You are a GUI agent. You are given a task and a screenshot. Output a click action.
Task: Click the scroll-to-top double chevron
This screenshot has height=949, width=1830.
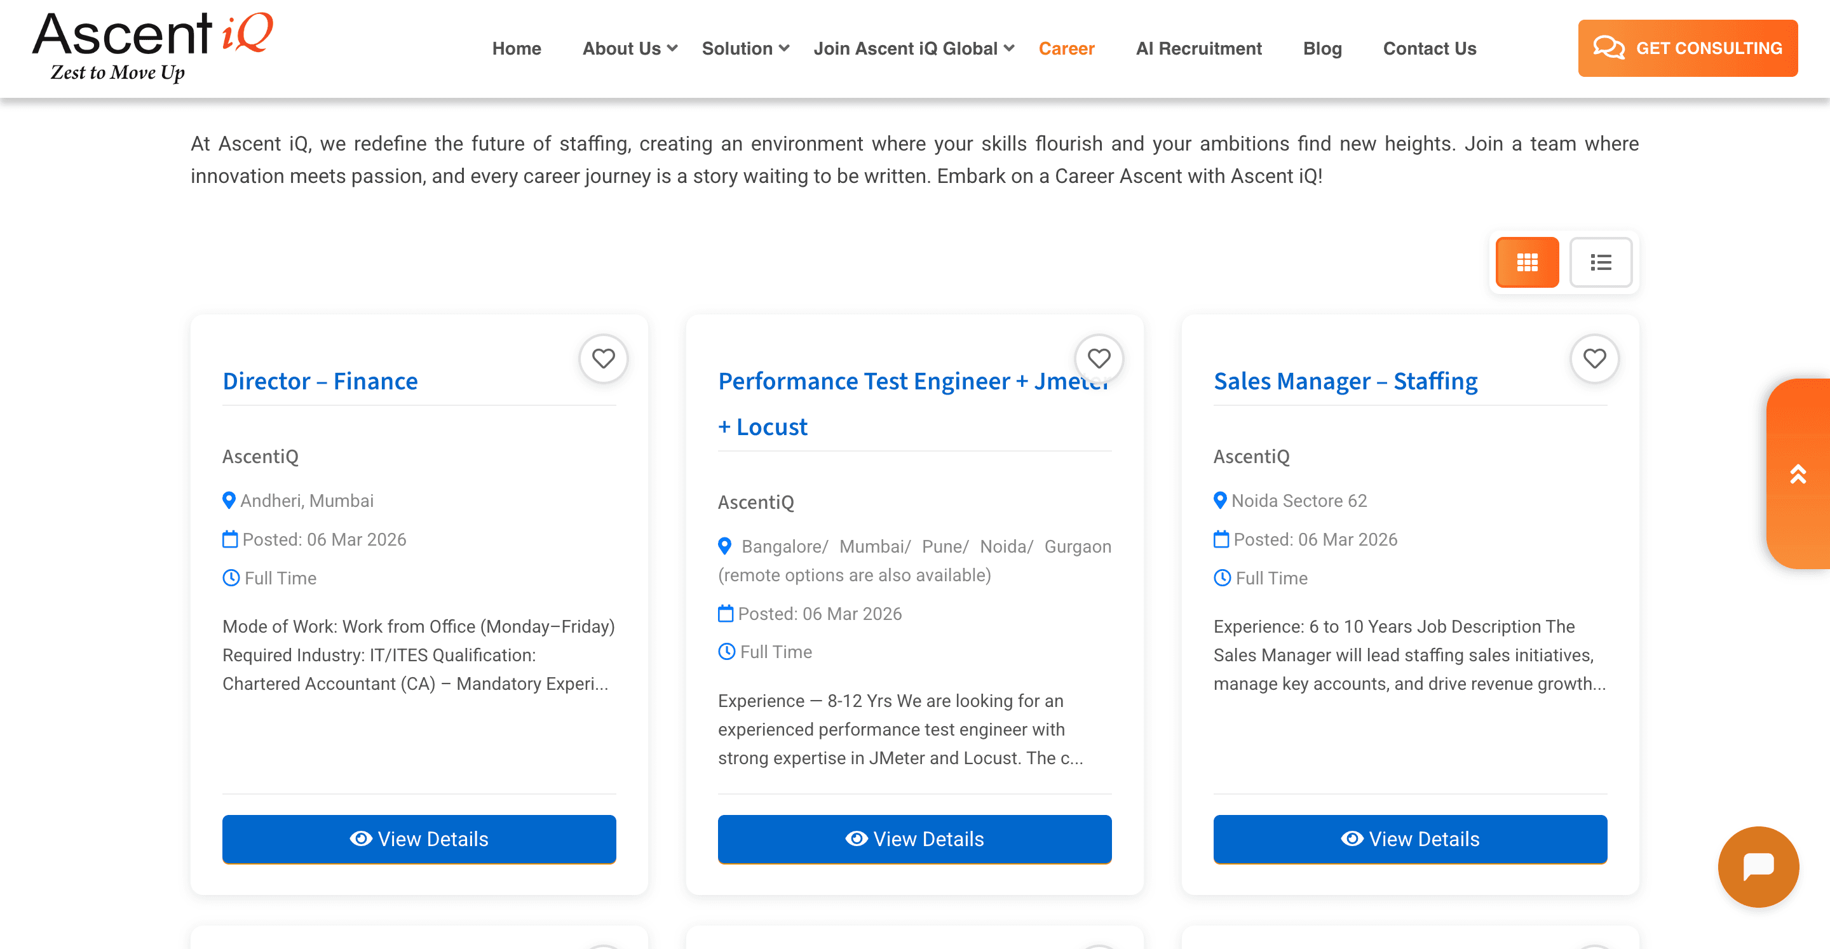pos(1798,474)
